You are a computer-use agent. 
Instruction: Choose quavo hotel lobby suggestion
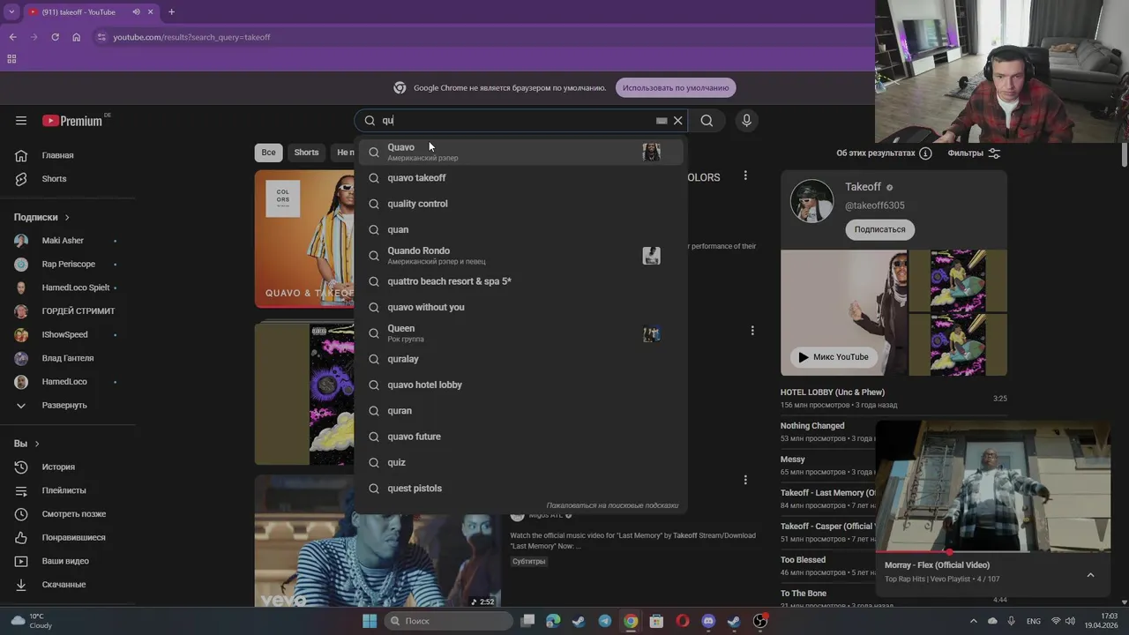click(x=520, y=385)
